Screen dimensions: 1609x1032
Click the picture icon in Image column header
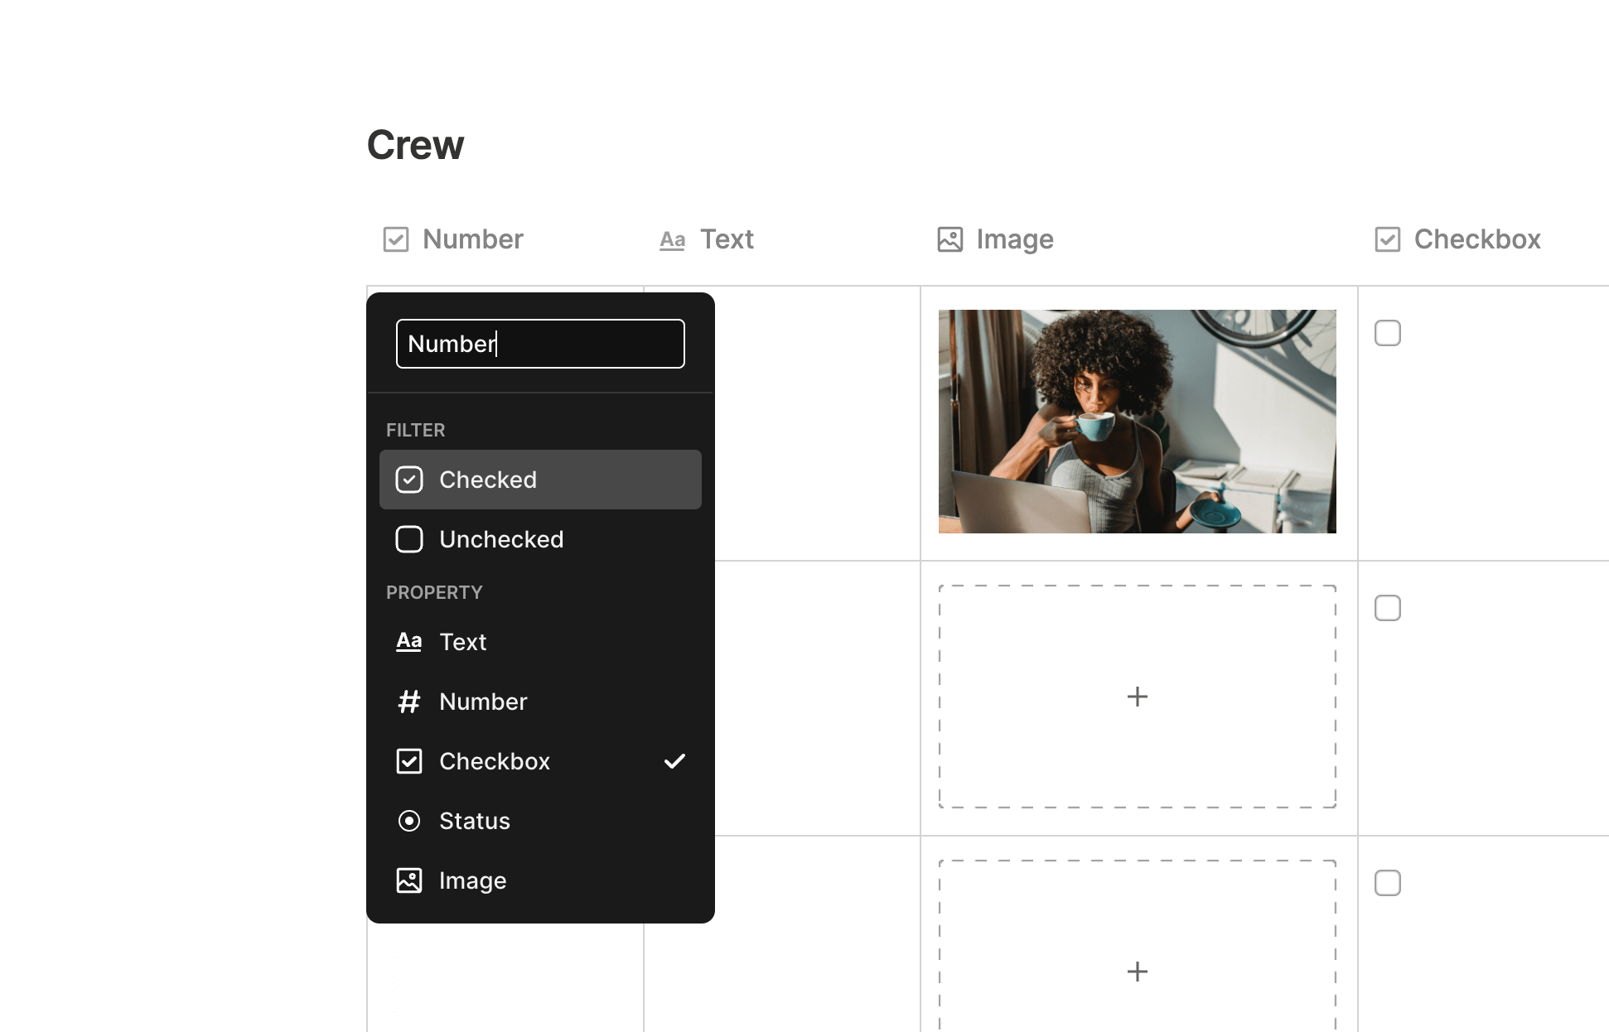click(x=949, y=239)
